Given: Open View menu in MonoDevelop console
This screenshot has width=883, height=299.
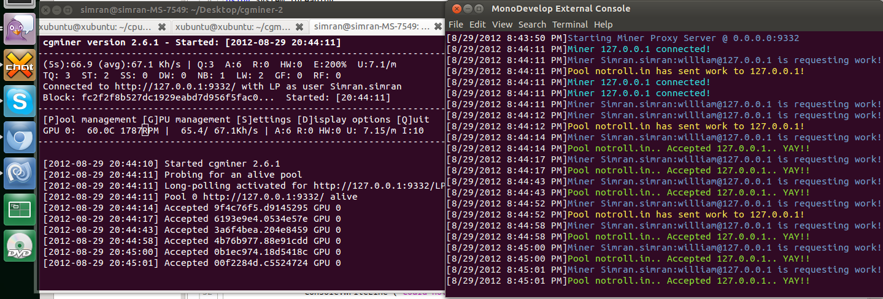Looking at the screenshot, I should tap(502, 25).
